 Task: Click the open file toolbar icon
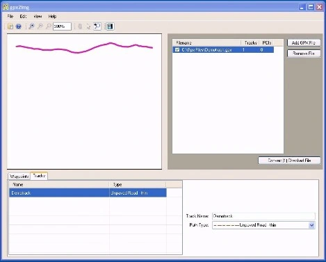(x=10, y=26)
